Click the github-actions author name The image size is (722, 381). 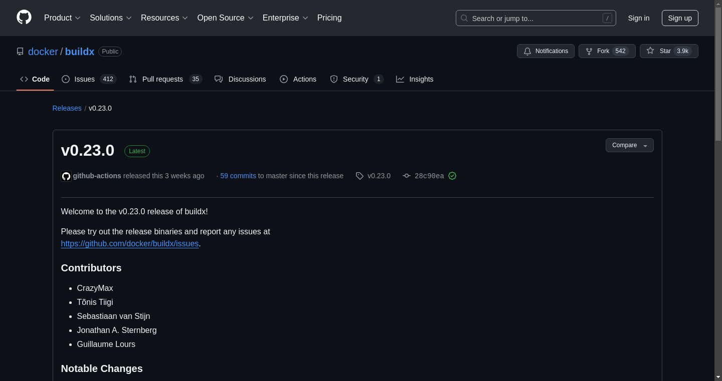(x=97, y=176)
